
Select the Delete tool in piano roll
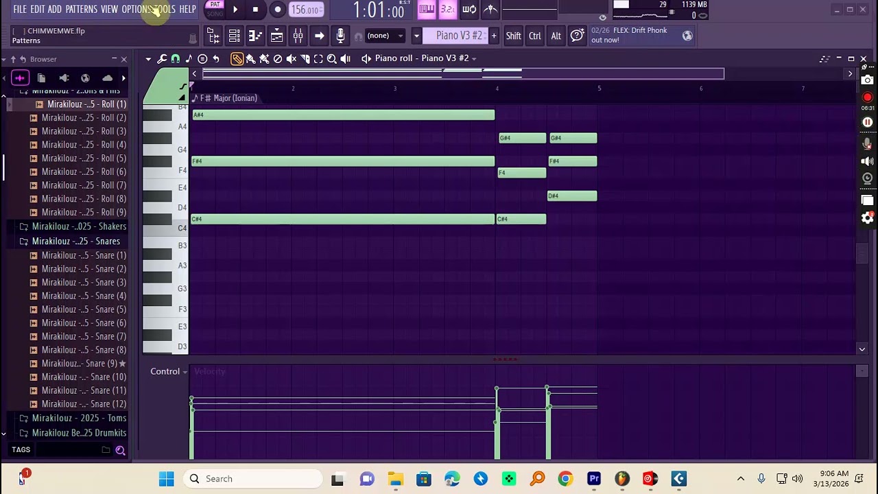click(x=278, y=59)
